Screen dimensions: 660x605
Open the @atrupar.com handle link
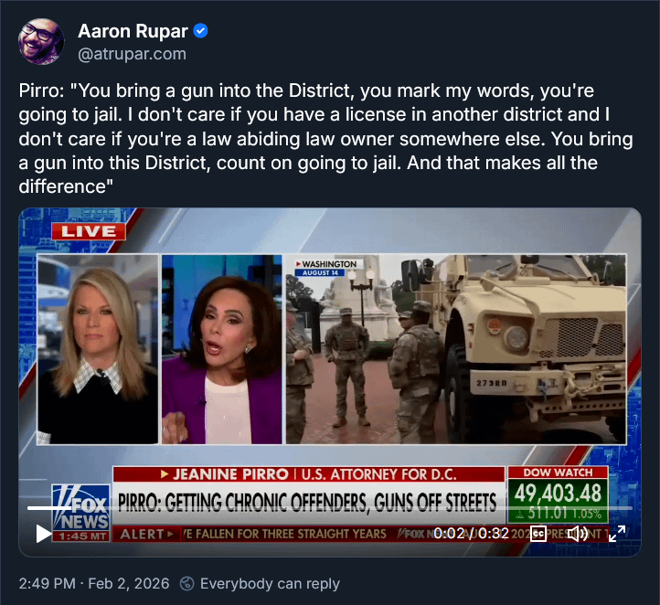tap(132, 54)
